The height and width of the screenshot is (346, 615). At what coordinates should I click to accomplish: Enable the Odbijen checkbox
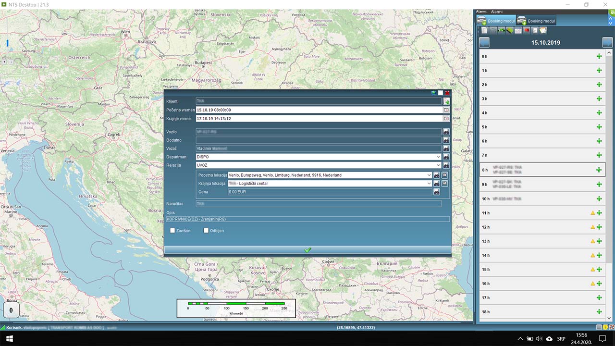tap(206, 231)
